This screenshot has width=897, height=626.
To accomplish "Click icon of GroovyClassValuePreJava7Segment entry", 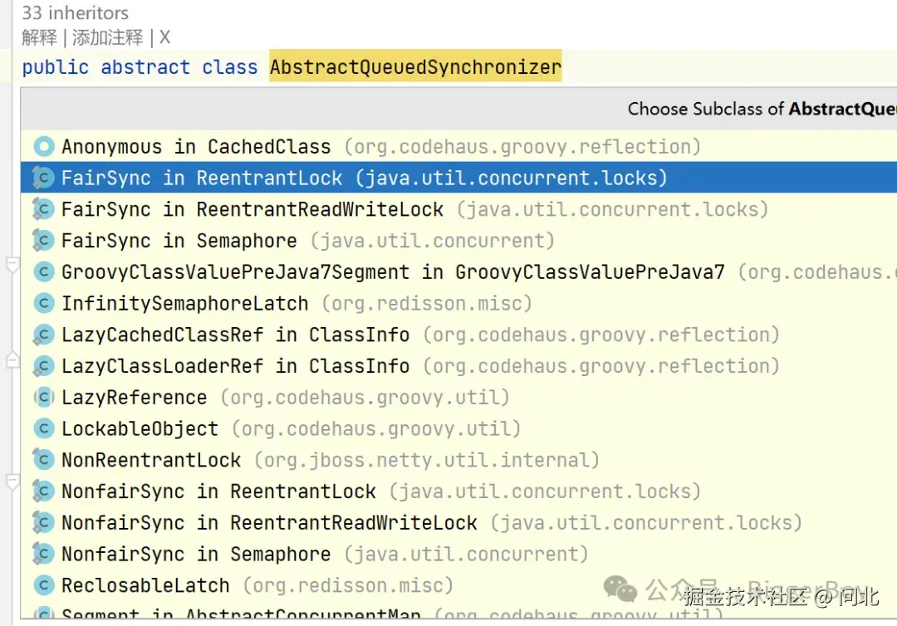I will coord(43,271).
